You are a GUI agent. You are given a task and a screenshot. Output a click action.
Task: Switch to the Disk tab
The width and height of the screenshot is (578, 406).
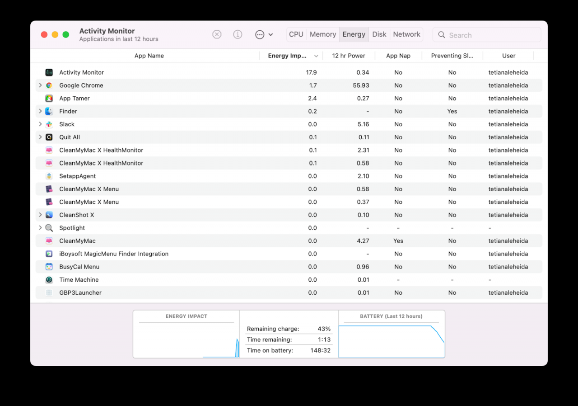point(379,34)
